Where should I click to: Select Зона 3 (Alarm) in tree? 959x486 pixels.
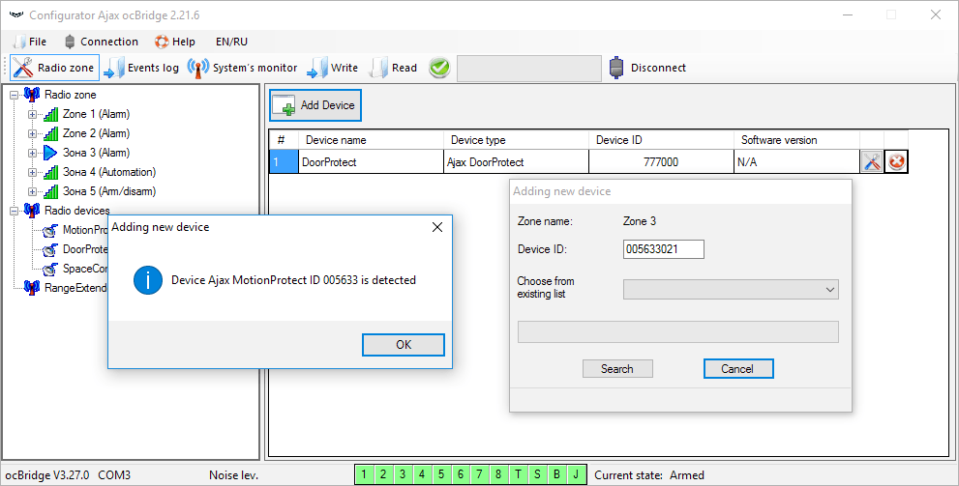96,153
